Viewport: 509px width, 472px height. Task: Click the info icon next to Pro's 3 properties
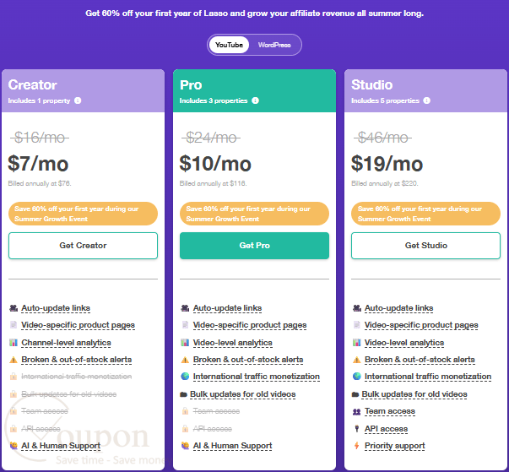256,100
